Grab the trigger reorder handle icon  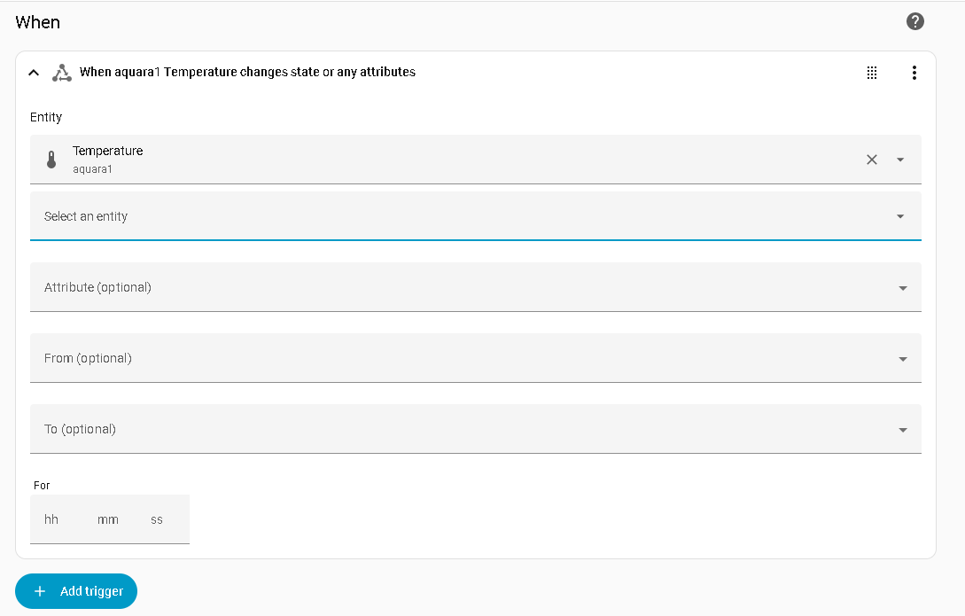[871, 73]
